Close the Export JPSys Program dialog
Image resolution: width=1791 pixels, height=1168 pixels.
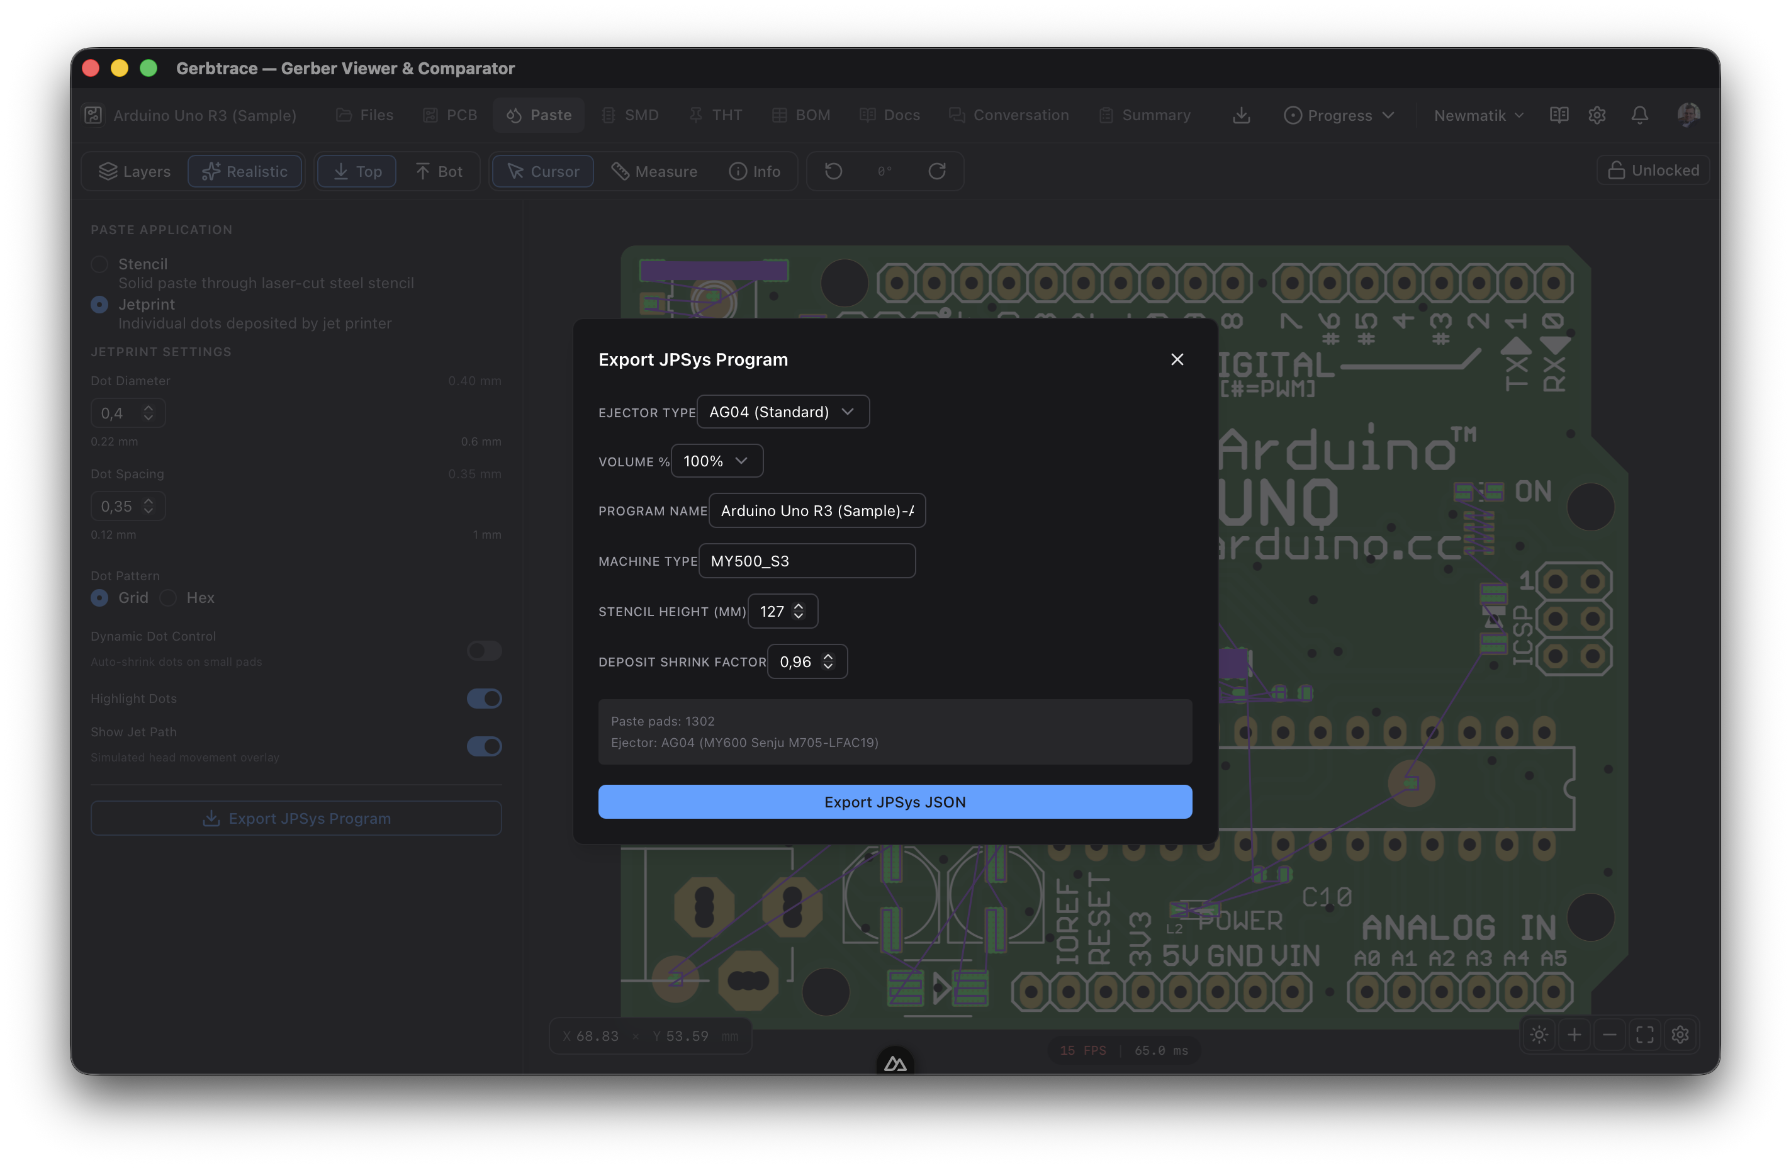[1177, 360]
